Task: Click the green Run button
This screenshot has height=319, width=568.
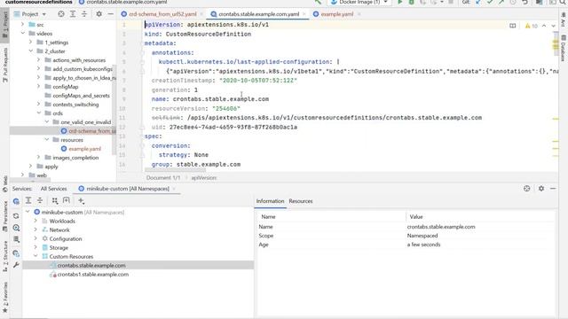Action: click(400, 2)
